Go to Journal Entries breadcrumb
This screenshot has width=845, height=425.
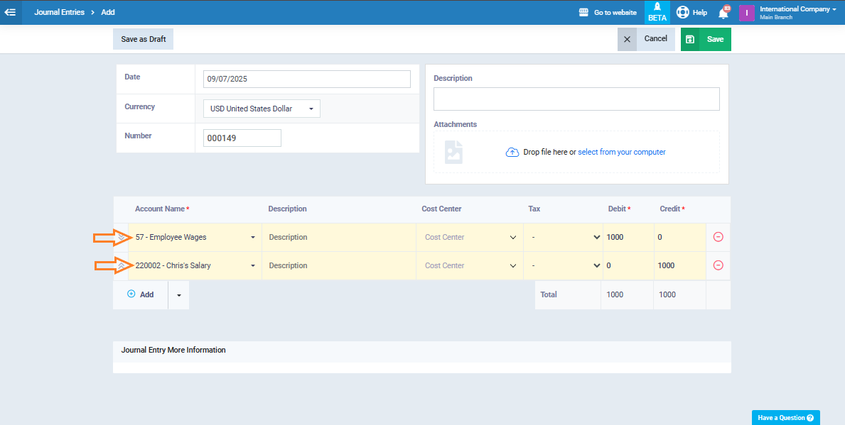(59, 12)
